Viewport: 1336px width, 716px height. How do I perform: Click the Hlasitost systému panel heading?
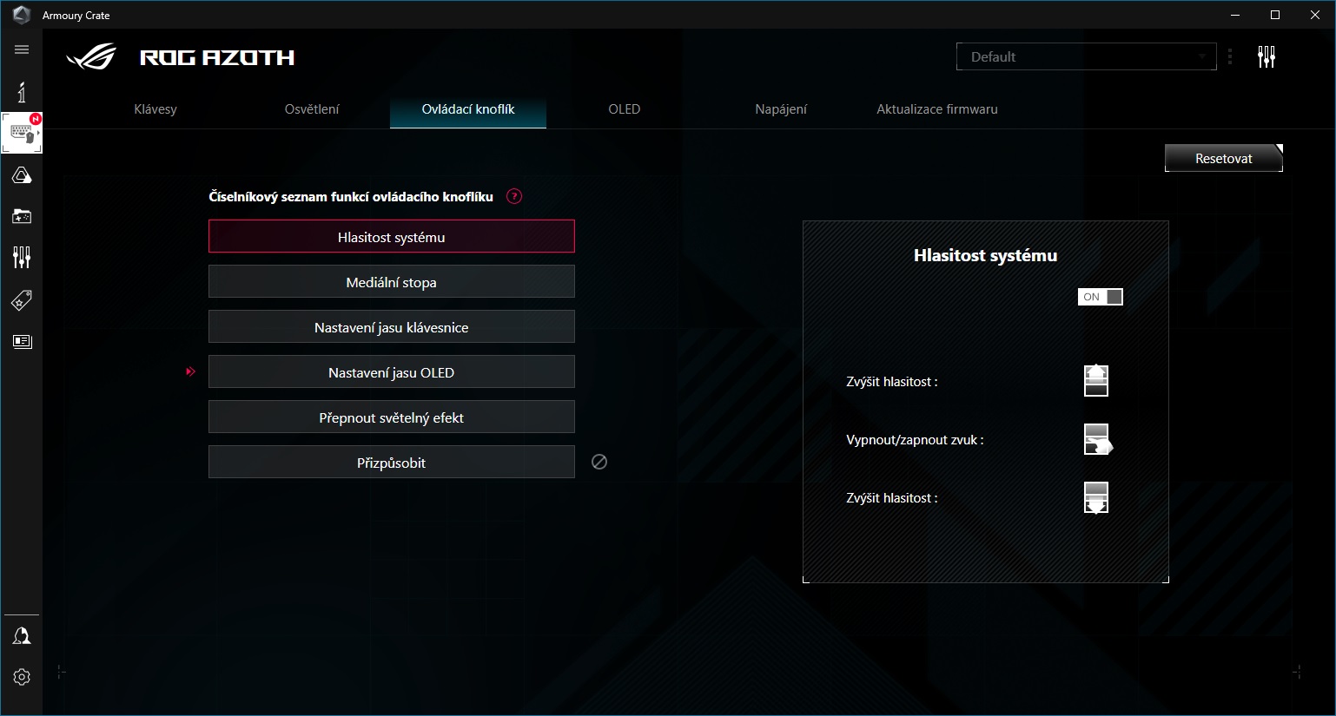[x=985, y=255]
